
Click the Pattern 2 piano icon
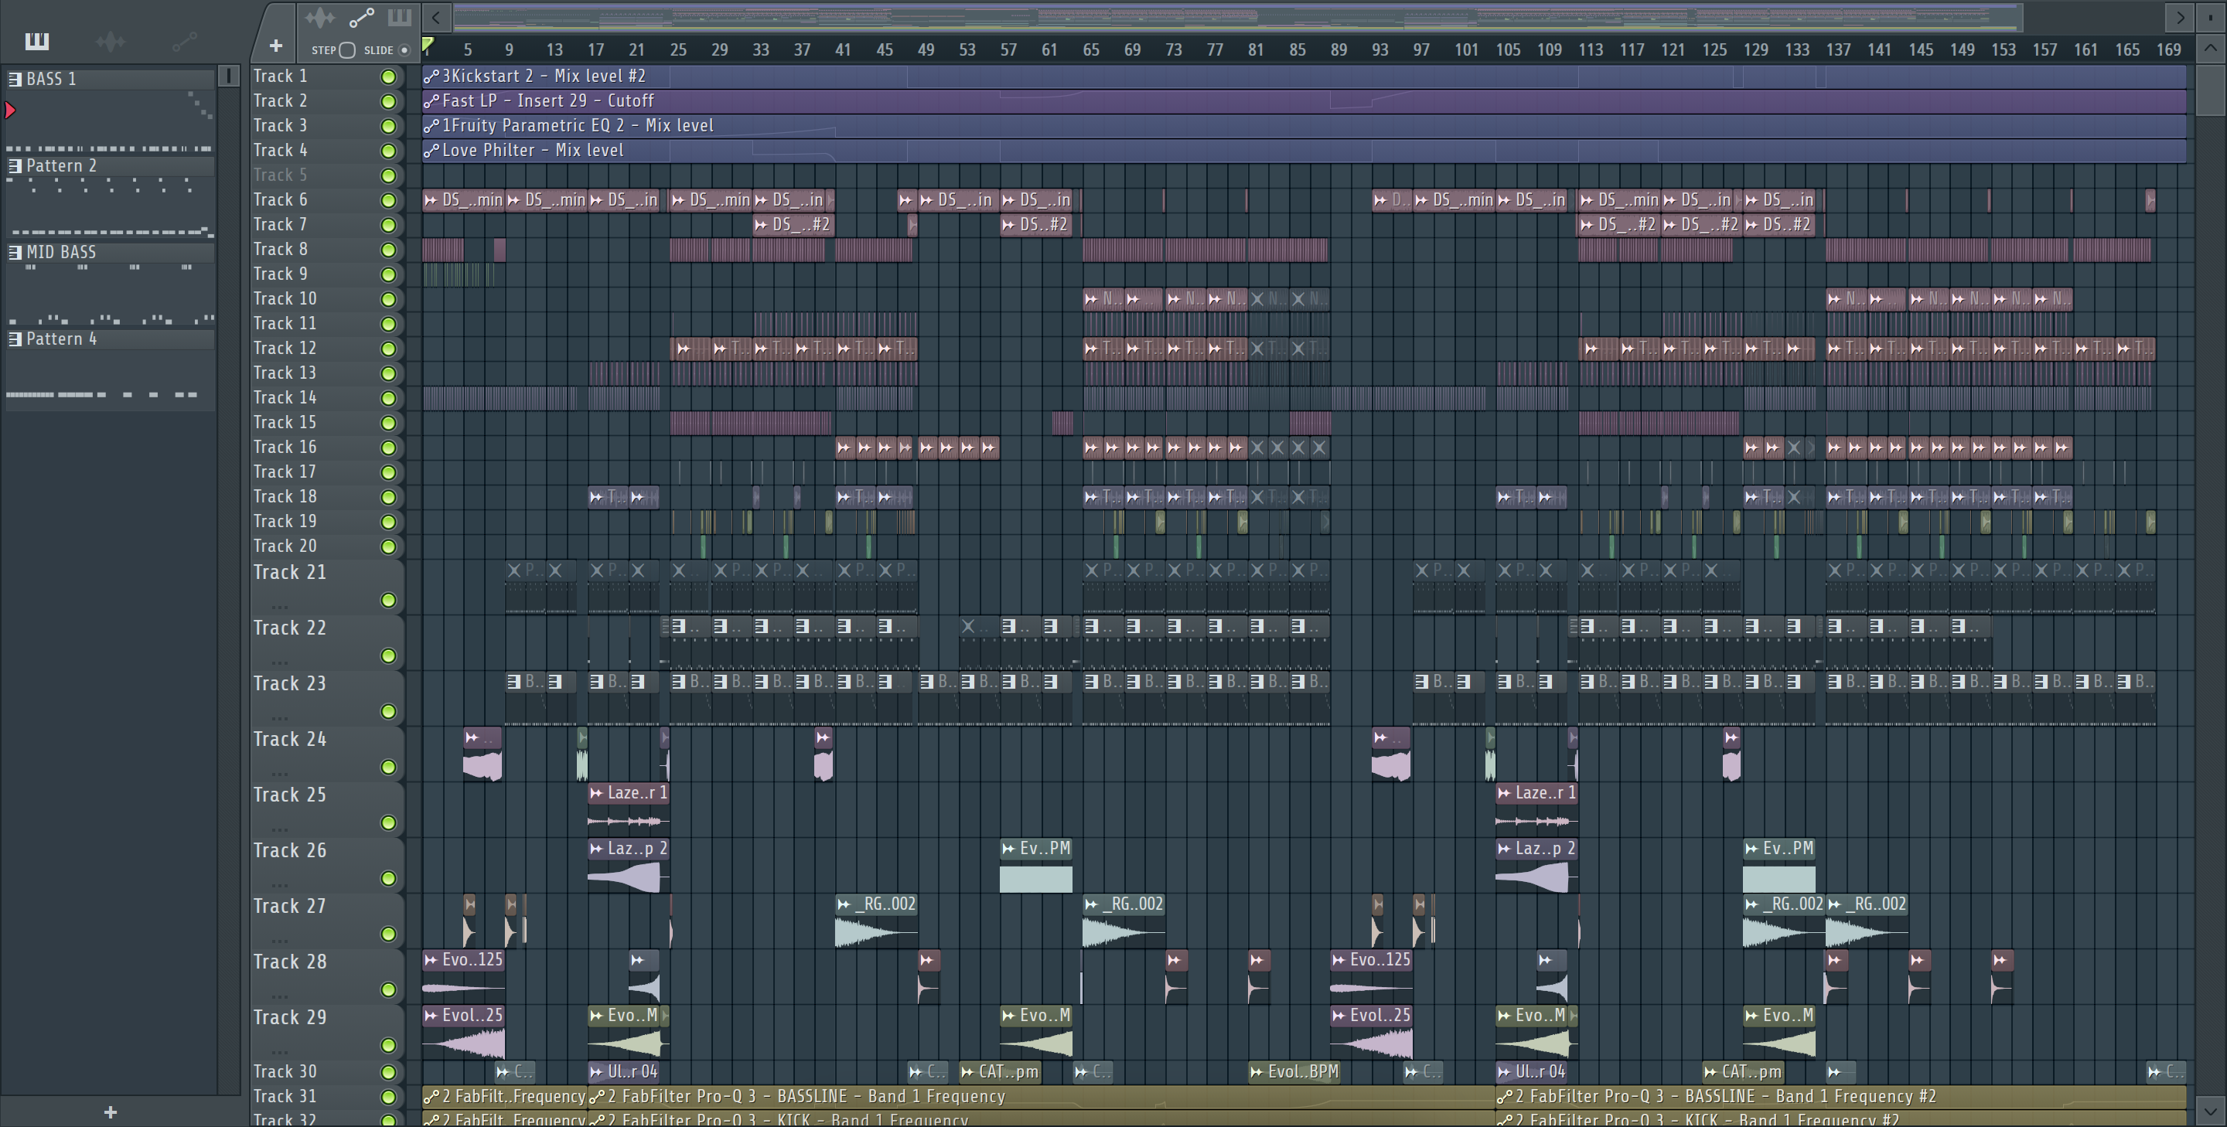click(x=15, y=166)
